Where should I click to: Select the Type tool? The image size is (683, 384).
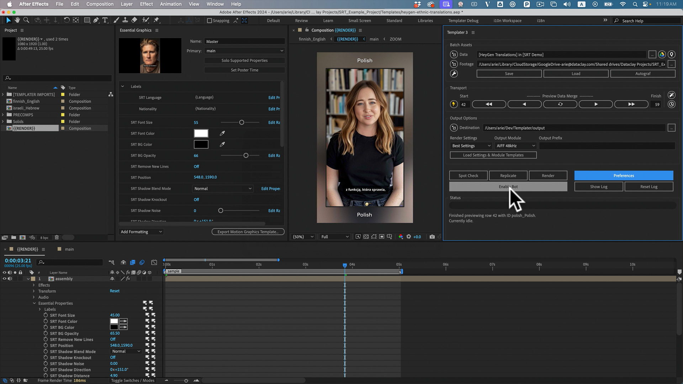[x=105, y=20]
